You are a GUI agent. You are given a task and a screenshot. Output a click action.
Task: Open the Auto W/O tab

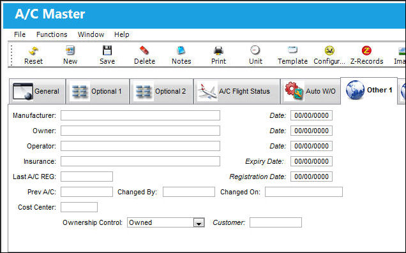point(310,92)
